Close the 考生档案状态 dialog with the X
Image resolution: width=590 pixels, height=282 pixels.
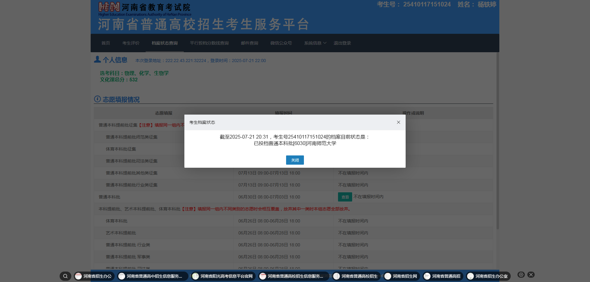[399, 122]
